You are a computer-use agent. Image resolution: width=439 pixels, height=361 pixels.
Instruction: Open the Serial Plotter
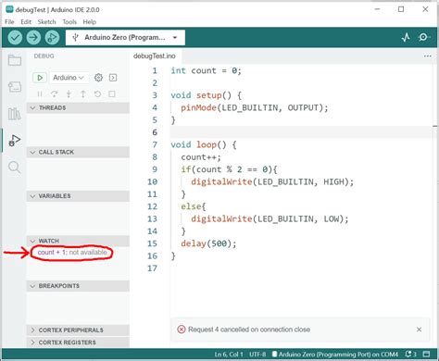[x=406, y=37]
